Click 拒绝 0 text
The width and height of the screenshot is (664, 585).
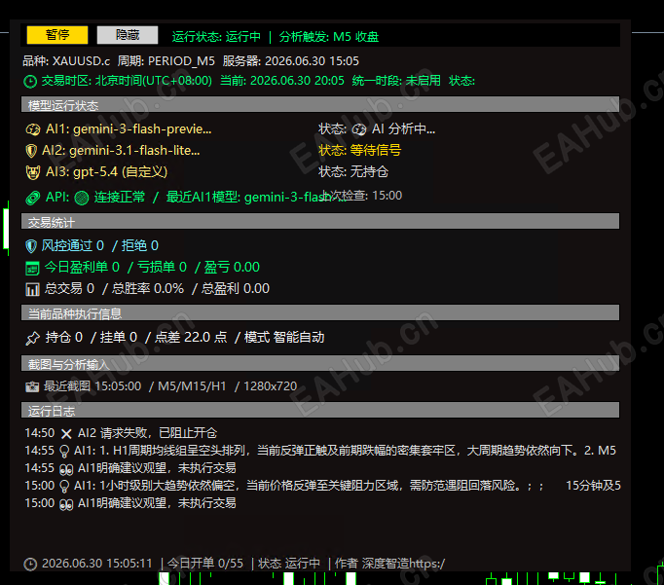[140, 246]
